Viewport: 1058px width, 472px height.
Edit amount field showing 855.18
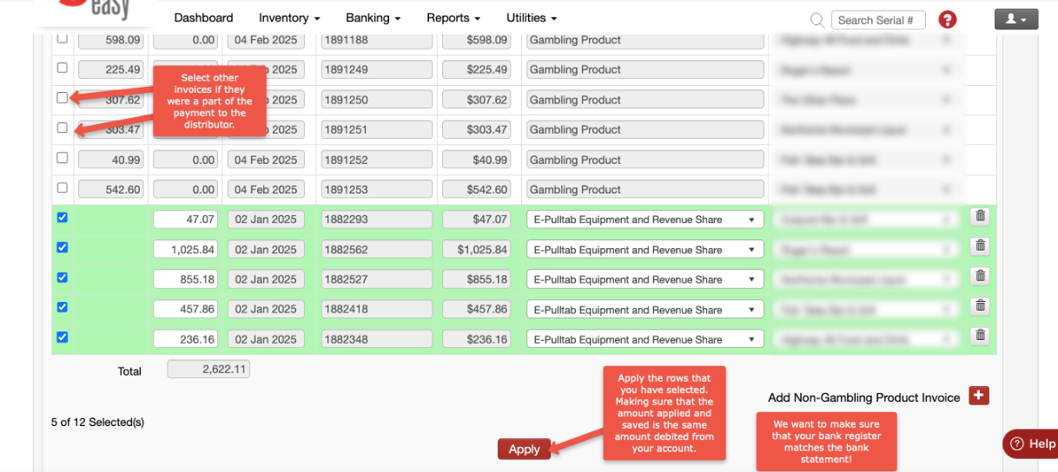pos(185,279)
